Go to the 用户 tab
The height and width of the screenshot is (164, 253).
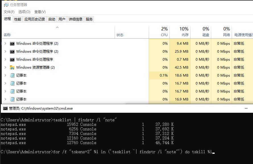(62, 19)
